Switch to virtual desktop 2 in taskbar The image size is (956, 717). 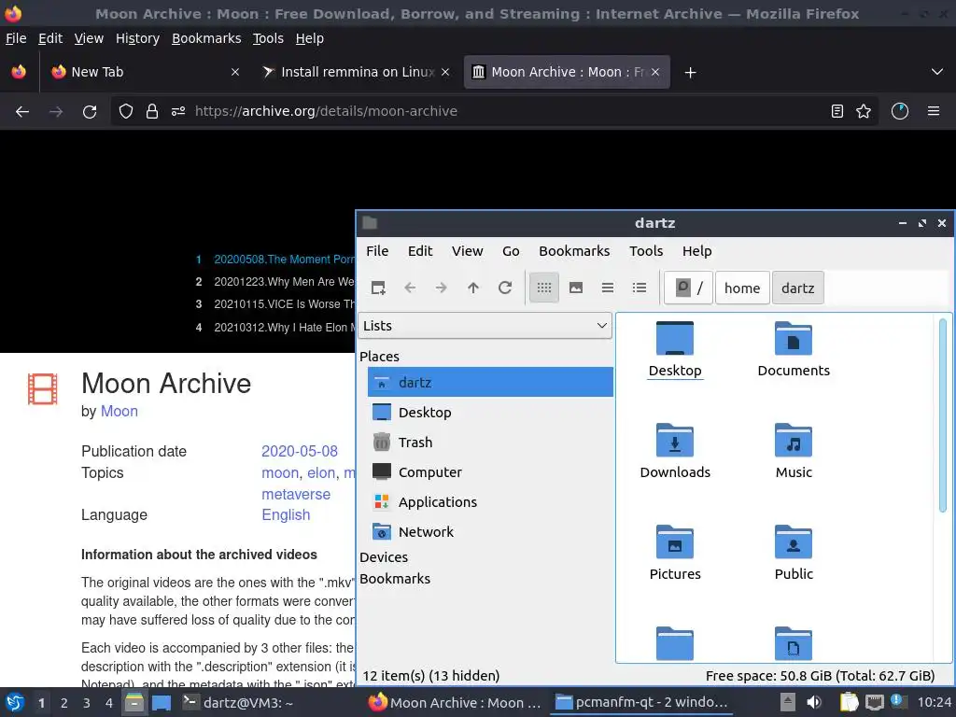pos(63,703)
